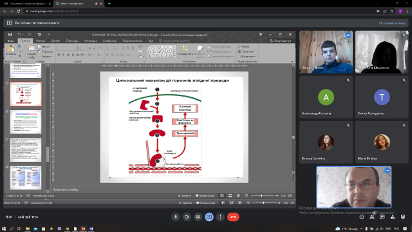Switch to the Дизайн ribbon tab
The height and width of the screenshot is (232, 412).
pyautogui.click(x=56, y=41)
